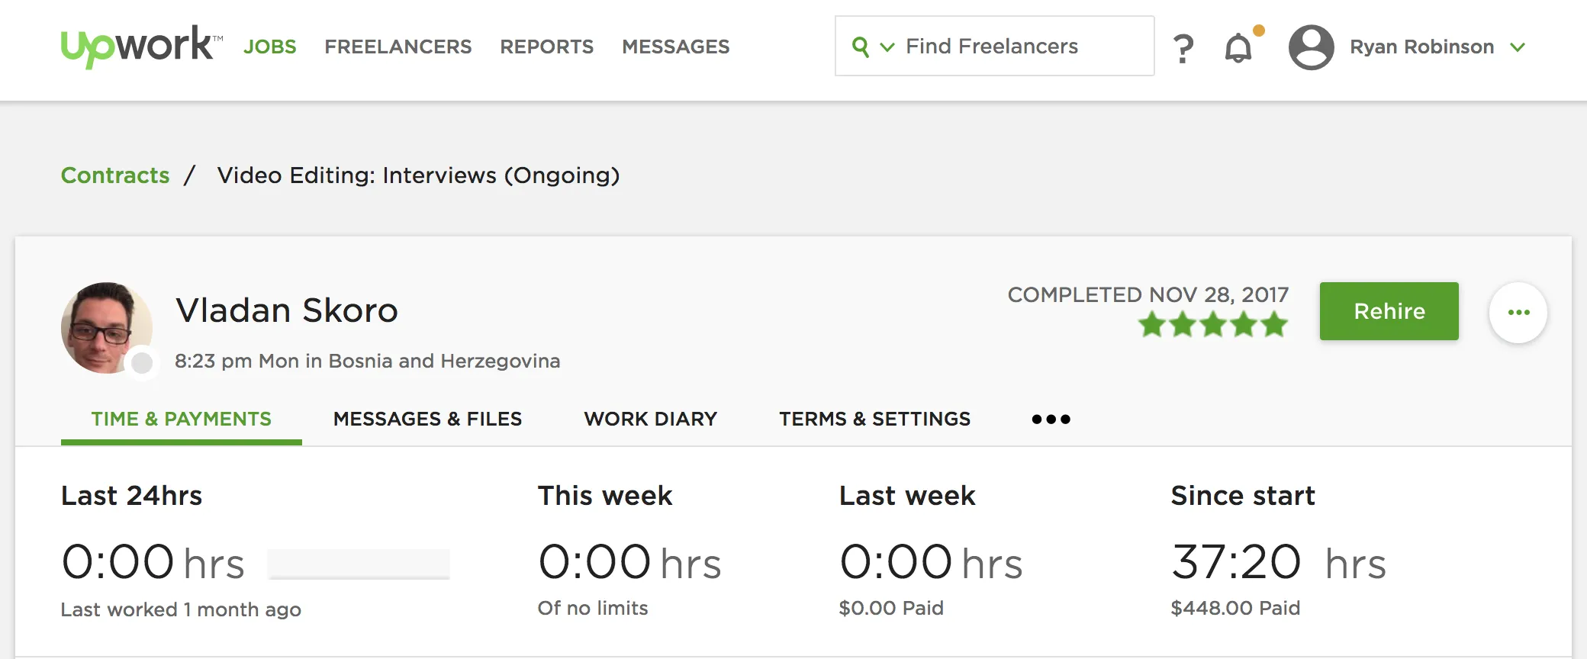The image size is (1587, 659).
Task: Switch to the MESSAGES & FILES tab
Action: pyautogui.click(x=427, y=419)
